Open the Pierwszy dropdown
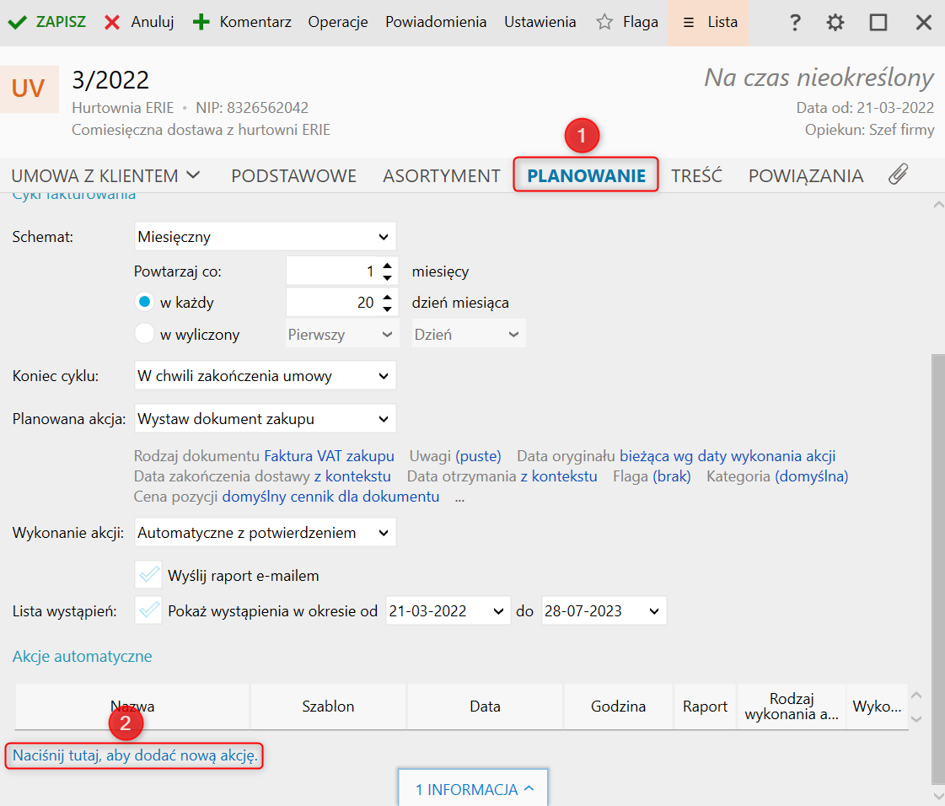 342,334
